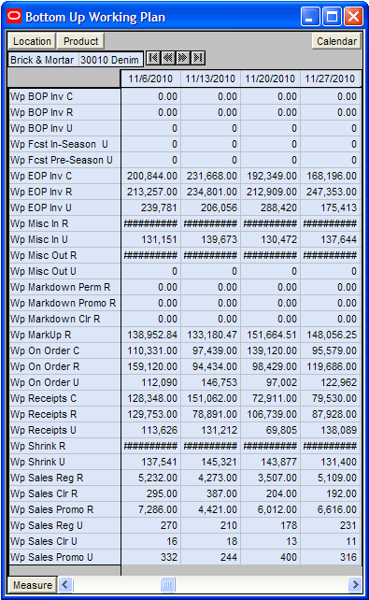Click cell value 200,844.00 in EOP Inv C
This screenshot has width=369, height=600.
(150, 176)
